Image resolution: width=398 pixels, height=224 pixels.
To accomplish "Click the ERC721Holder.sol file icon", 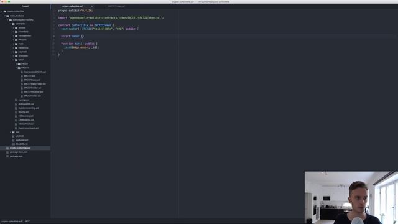I will tap(22, 88).
